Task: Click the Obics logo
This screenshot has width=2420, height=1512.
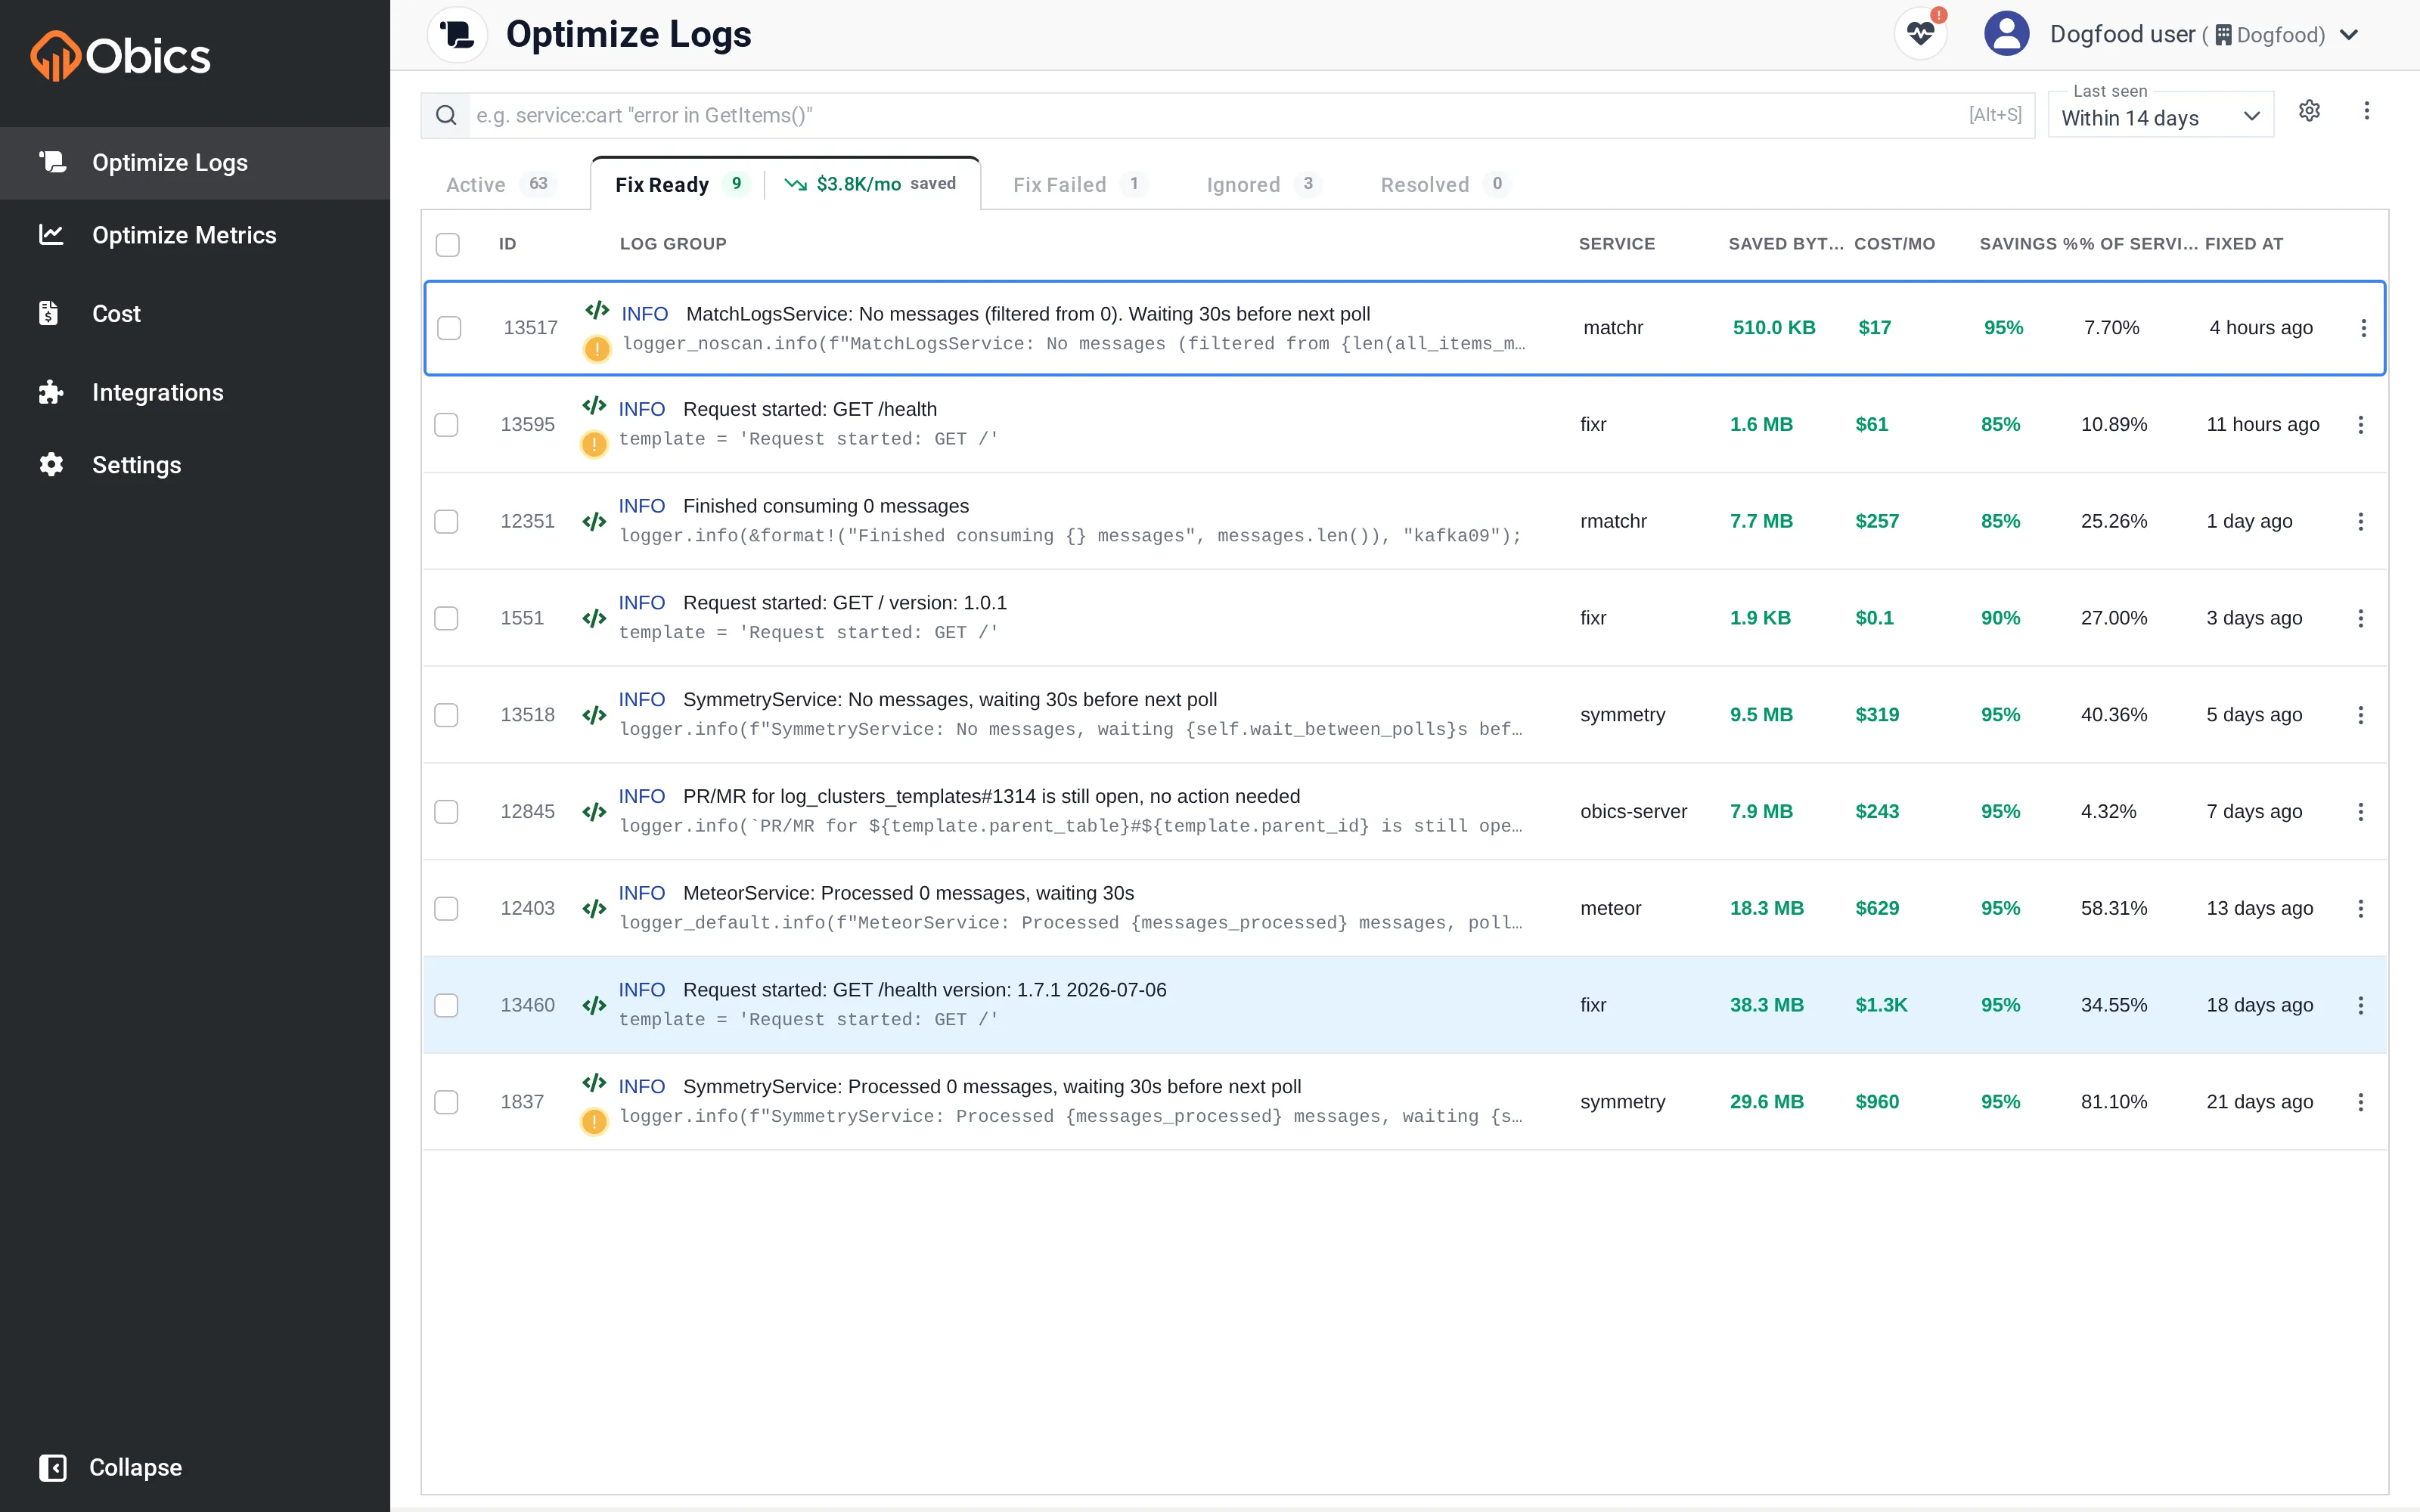Action: [x=120, y=56]
